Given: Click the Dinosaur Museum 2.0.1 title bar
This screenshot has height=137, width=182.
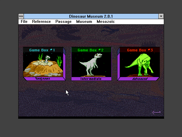Looking at the screenshot, I should tap(91, 16).
